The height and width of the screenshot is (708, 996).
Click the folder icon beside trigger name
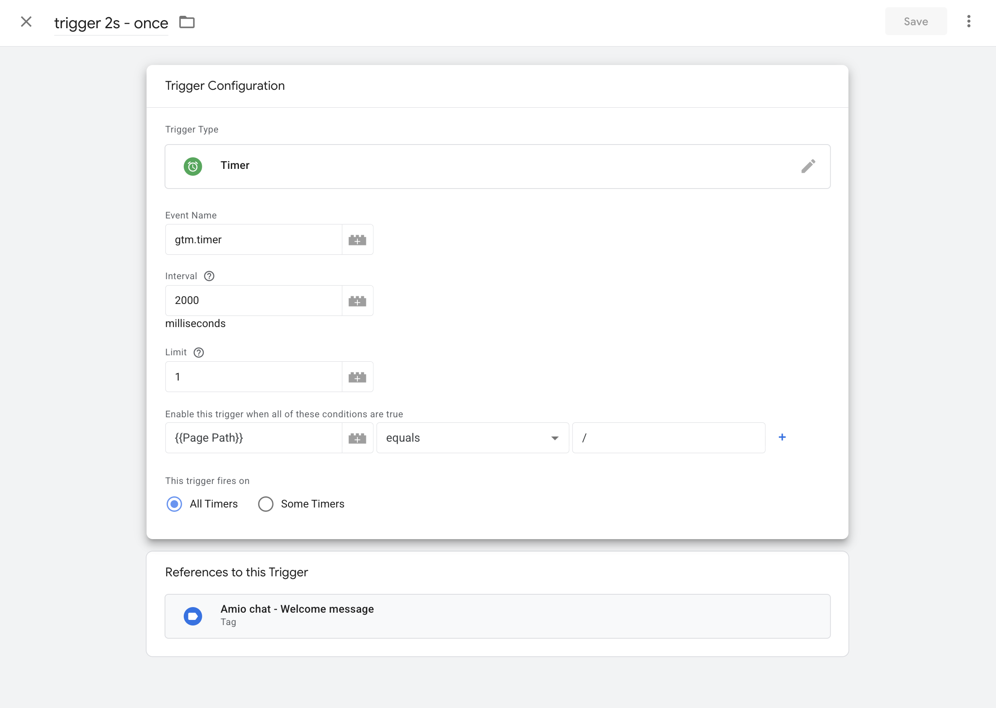tap(187, 22)
